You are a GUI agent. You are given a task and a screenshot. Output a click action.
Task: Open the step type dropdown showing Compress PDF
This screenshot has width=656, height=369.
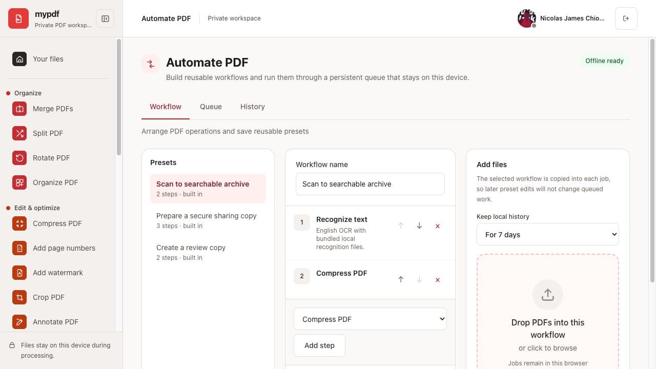point(371,319)
